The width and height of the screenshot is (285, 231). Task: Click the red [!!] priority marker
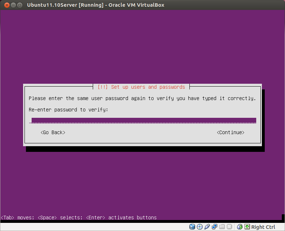click(x=103, y=87)
